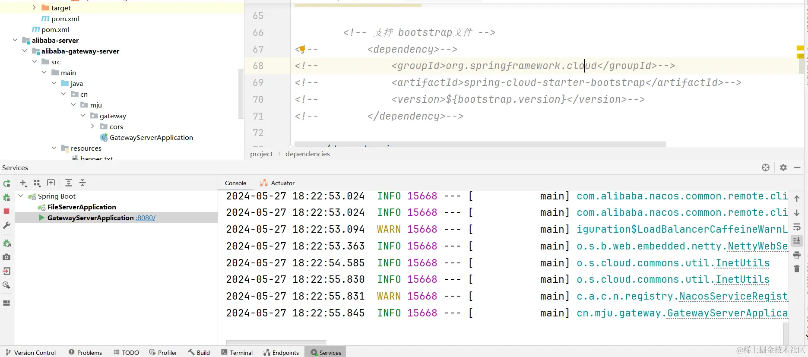Select FileServerApplication in Services tree
The height and width of the screenshot is (357, 808).
click(82, 207)
